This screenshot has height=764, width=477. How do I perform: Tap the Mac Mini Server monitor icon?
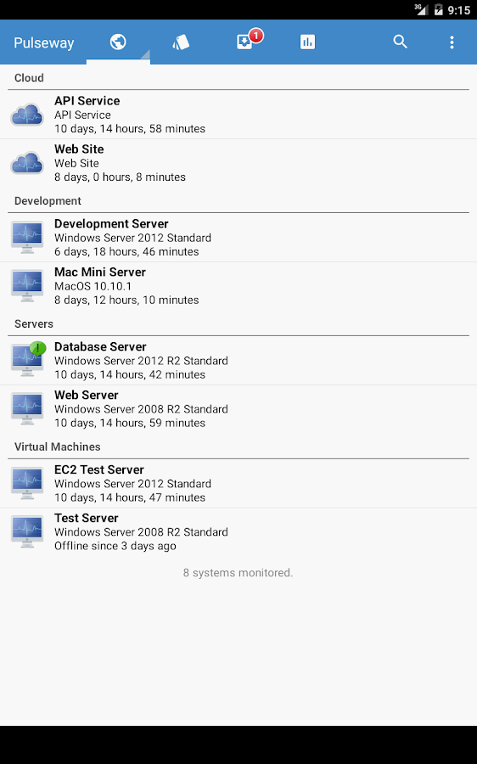coord(27,285)
